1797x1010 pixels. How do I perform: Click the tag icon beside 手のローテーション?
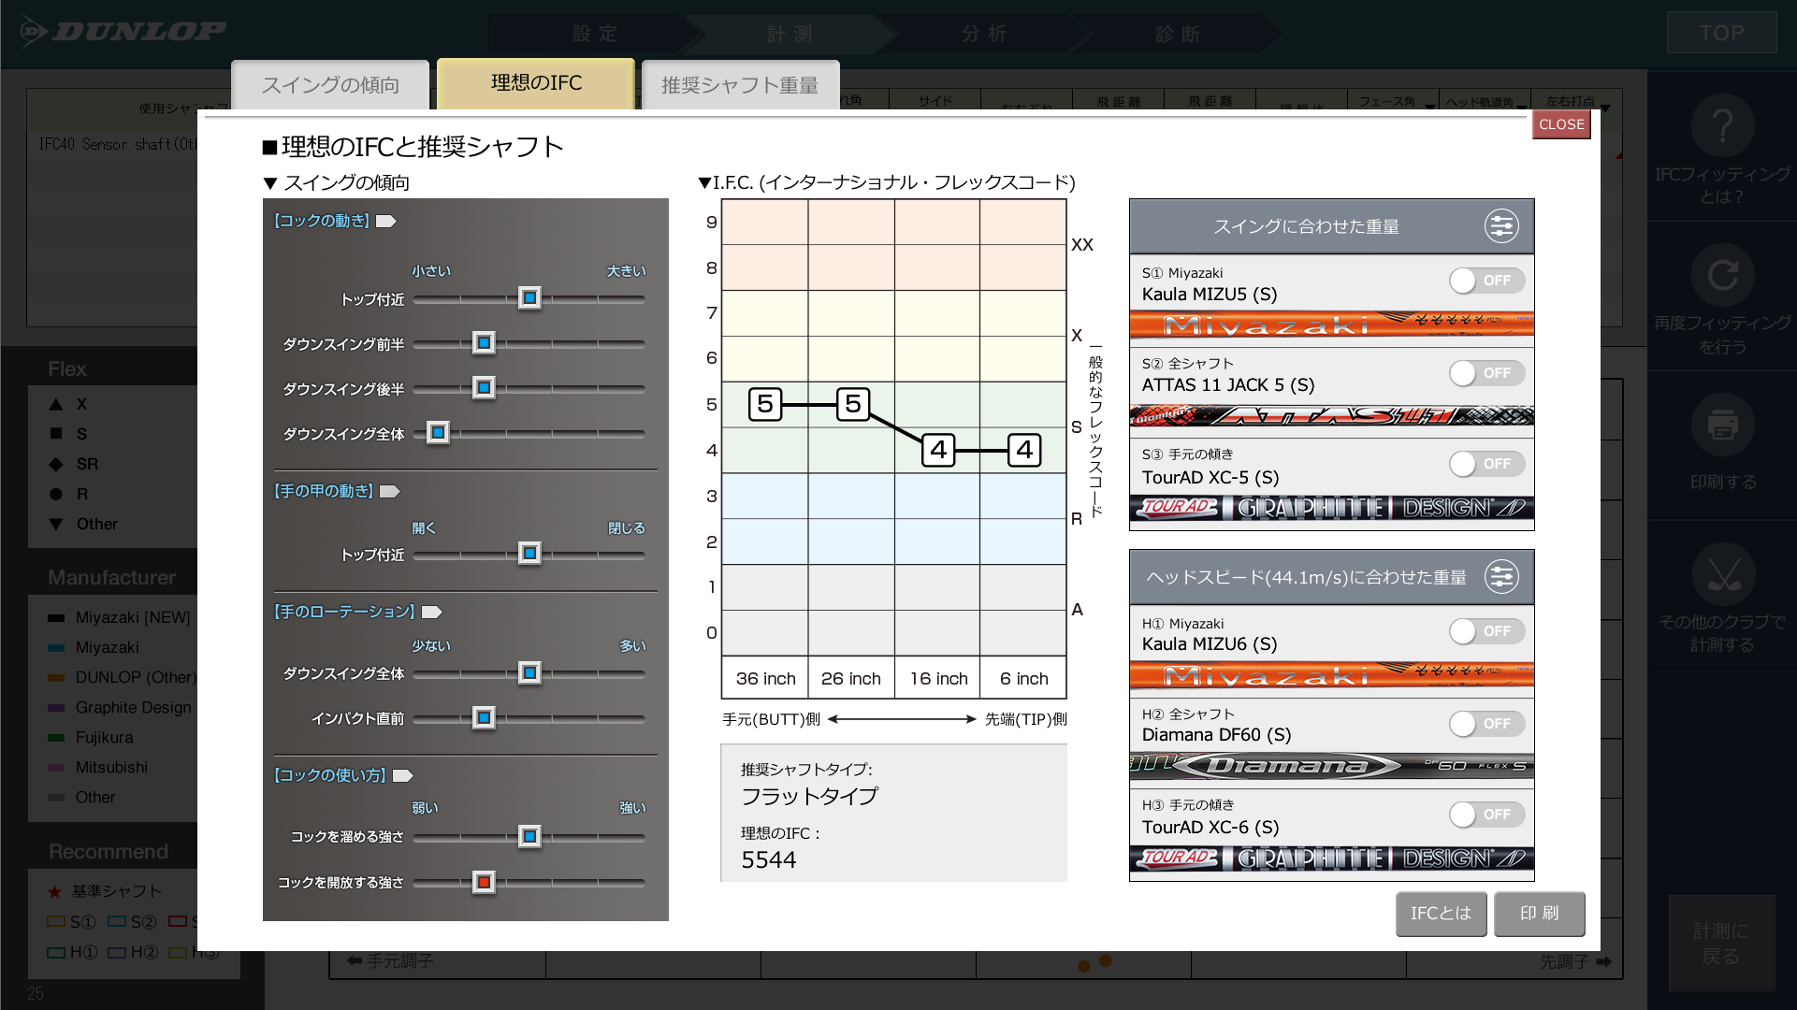[431, 613]
